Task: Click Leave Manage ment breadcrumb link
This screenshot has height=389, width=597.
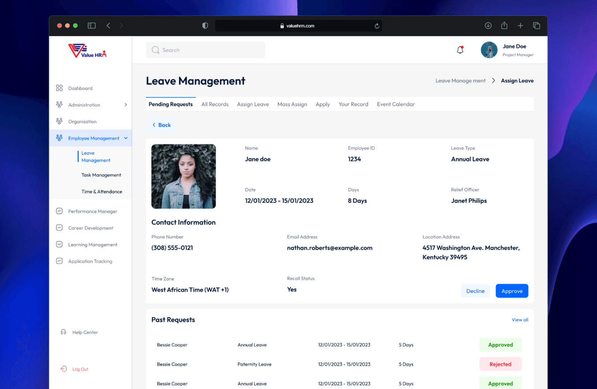Action: 461,81
